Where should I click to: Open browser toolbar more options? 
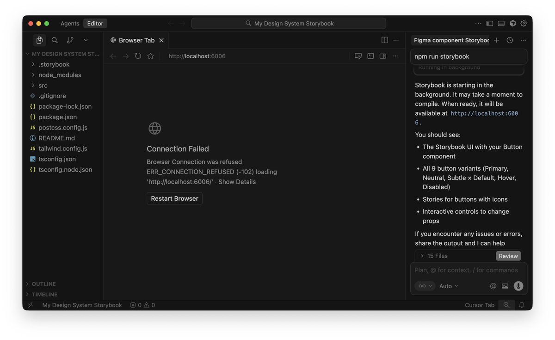tap(395, 56)
